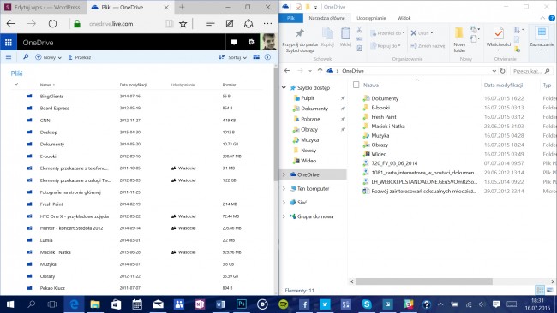Open Skype from the taskbar
The width and height of the screenshot is (557, 313).
(x=367, y=304)
